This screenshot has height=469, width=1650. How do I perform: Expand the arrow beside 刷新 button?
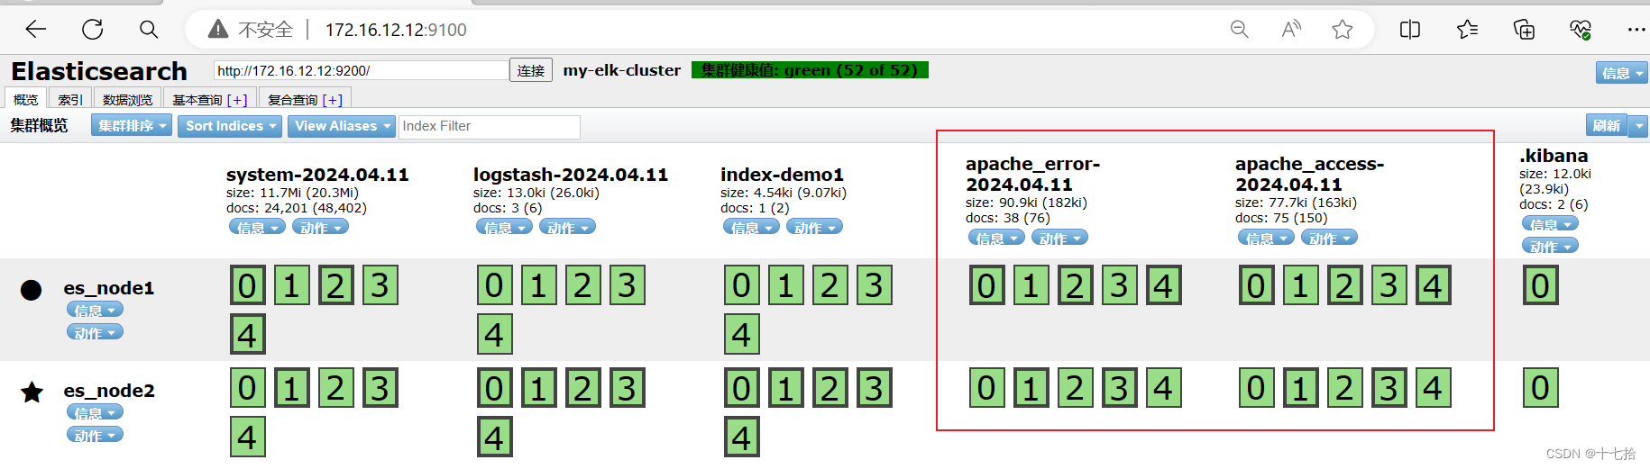[1638, 125]
